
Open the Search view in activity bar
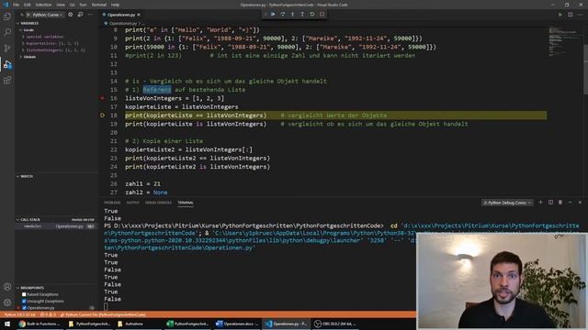7,33
